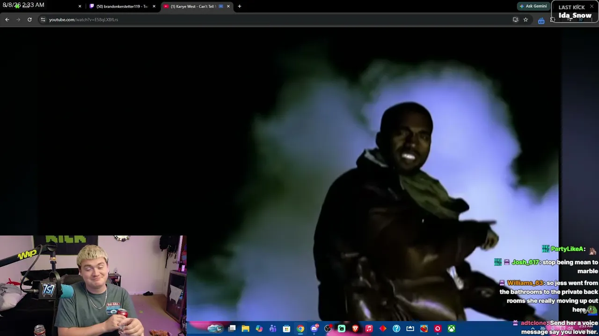Click the Windows search cloud icon on taskbar
This screenshot has height=336, width=599.
[x=215, y=329]
